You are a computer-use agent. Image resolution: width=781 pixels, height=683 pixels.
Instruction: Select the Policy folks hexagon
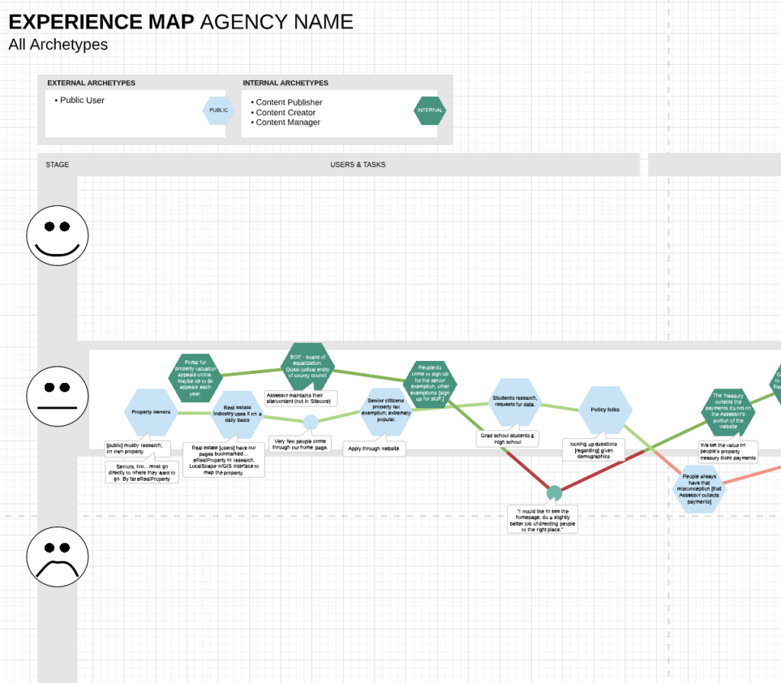tap(606, 409)
